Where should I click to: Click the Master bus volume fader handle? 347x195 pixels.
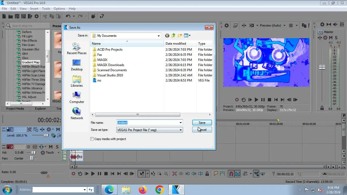(322, 67)
